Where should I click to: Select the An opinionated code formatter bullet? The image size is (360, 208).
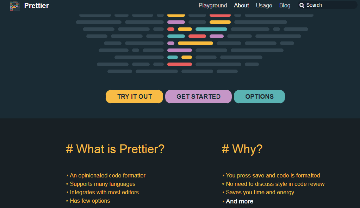[107, 175]
